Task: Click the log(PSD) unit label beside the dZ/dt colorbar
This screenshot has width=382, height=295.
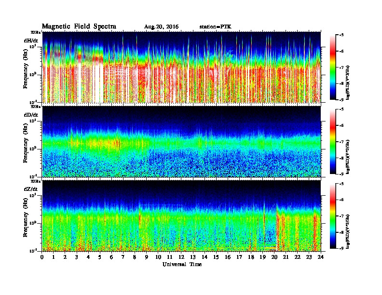Action: (x=348, y=231)
